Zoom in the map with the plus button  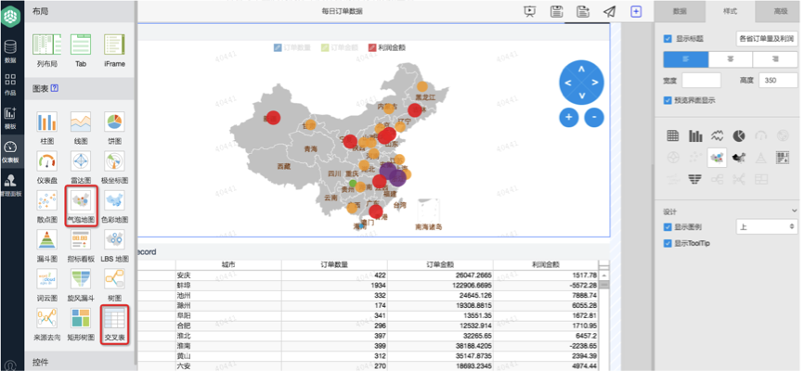568,117
